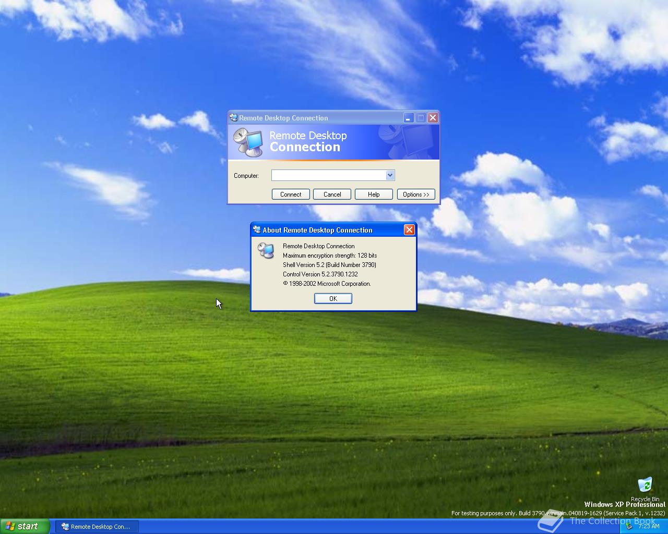Open the Start menu
Screen dimensions: 668x534
click(x=25, y=526)
